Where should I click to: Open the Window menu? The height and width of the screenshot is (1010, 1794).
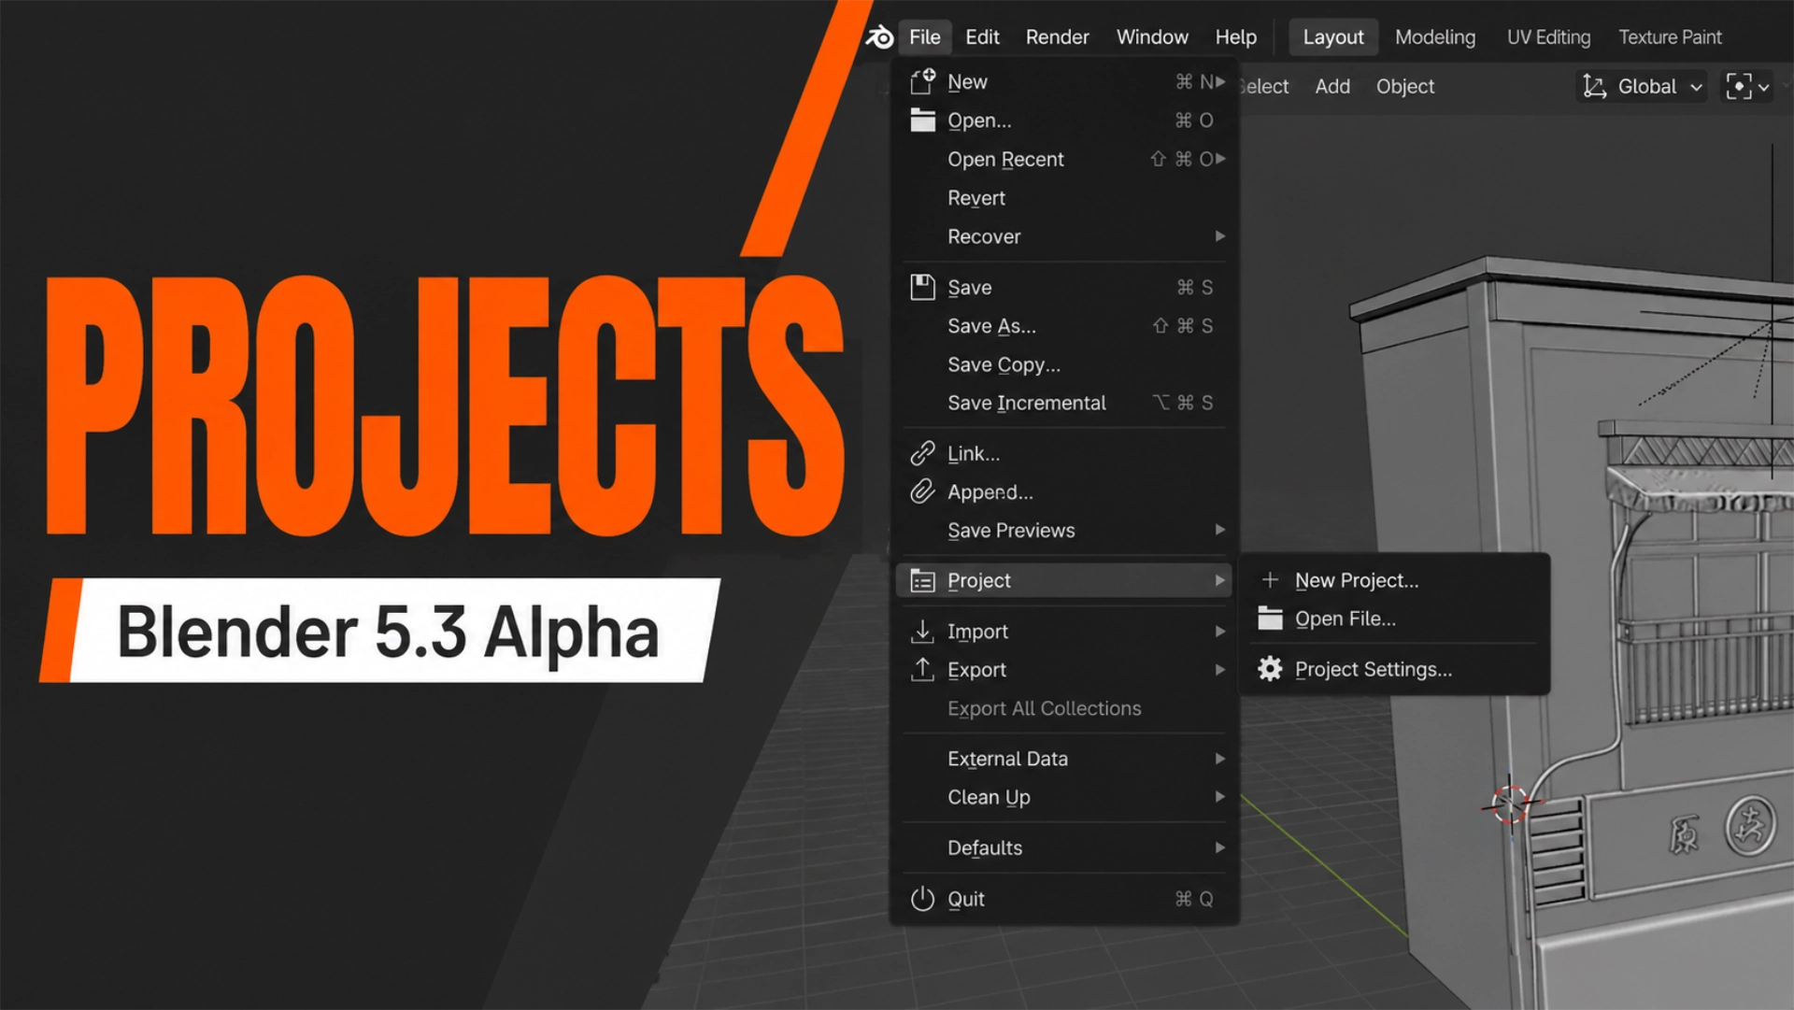[1152, 37]
